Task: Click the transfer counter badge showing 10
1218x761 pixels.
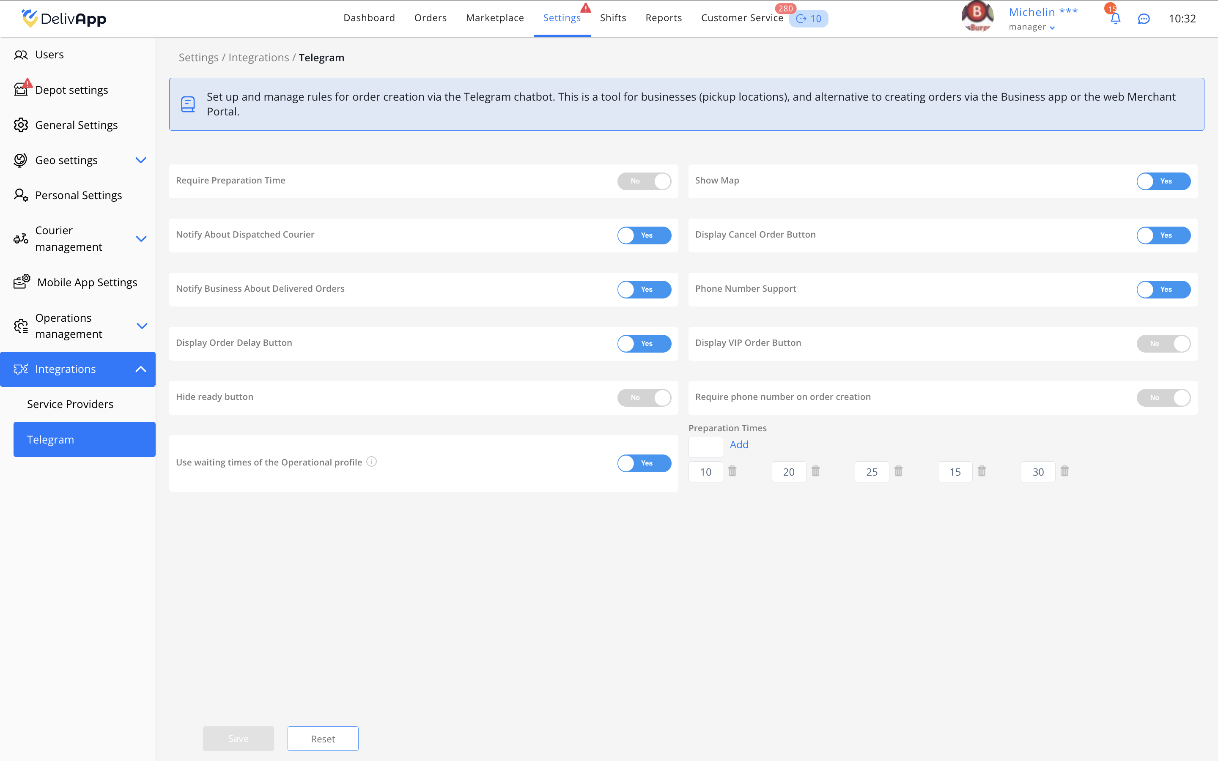Action: (x=809, y=19)
